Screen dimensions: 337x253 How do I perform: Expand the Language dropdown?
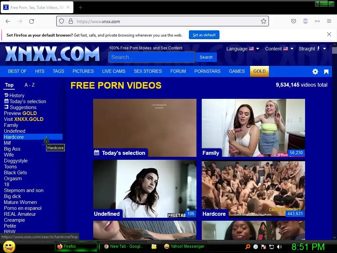pos(243,49)
